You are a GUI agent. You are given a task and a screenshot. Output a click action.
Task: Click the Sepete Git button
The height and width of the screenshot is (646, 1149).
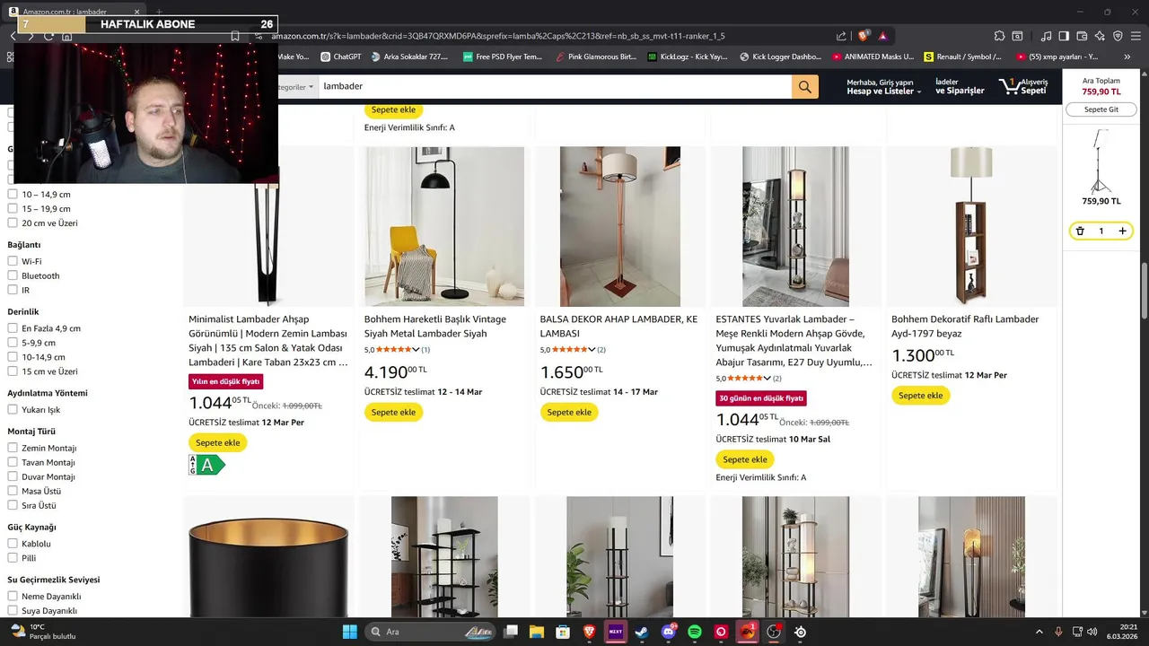pos(1101,109)
